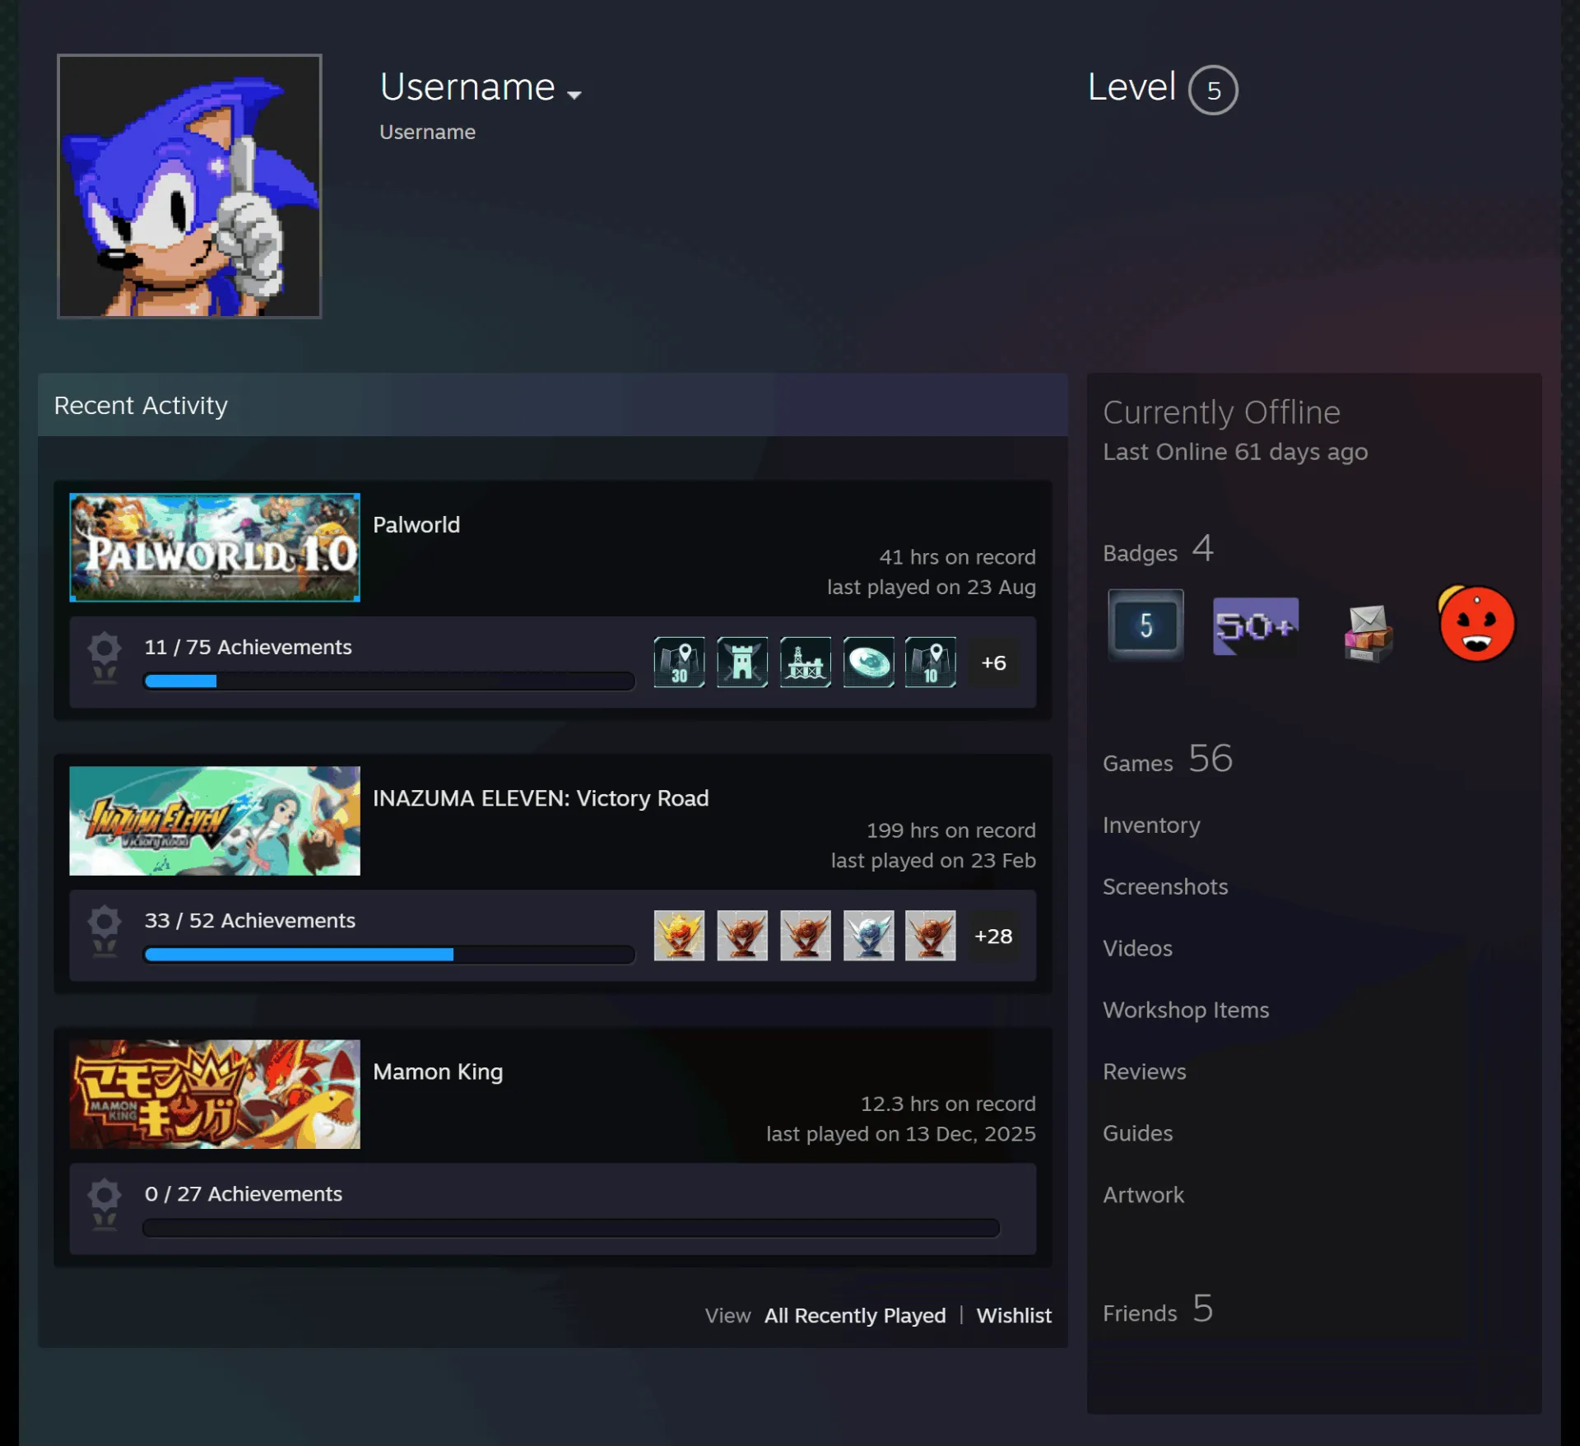Click Inazuma Eleven 33/52 progress bar
This screenshot has height=1446, width=1580.
click(x=389, y=954)
